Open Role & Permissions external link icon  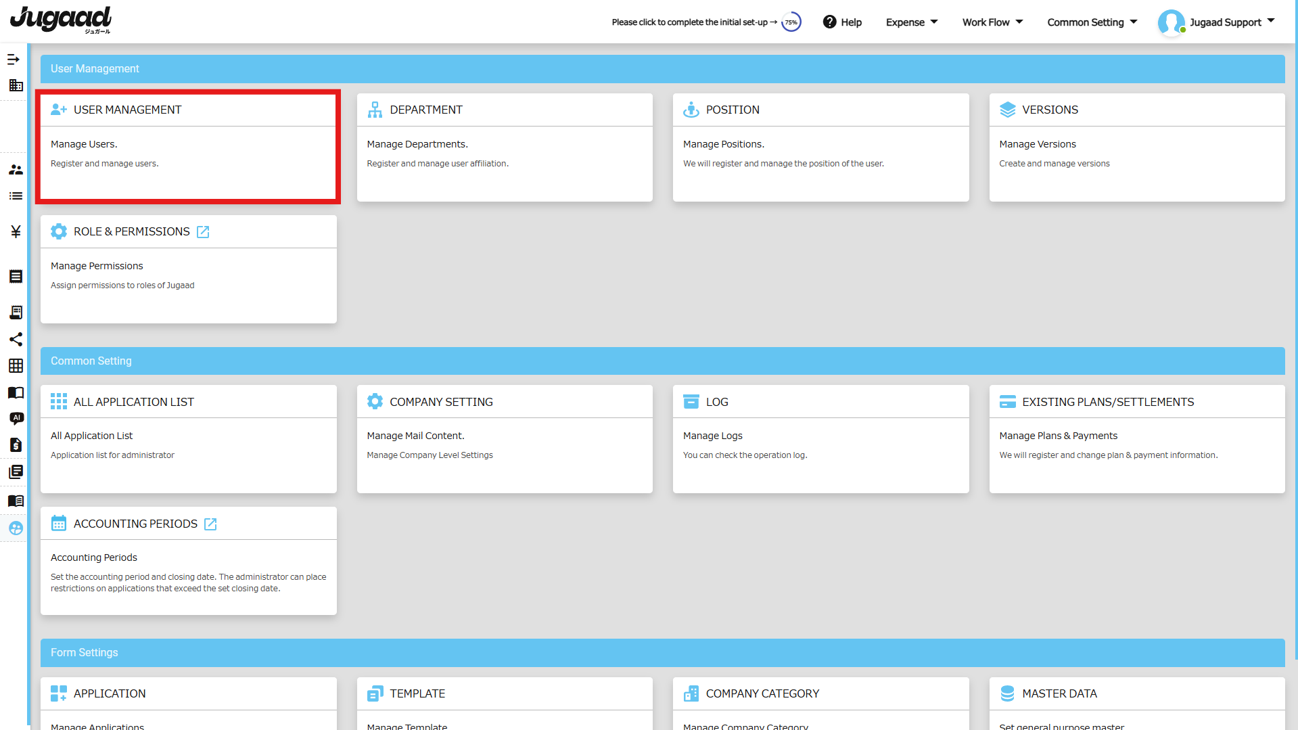pos(203,232)
